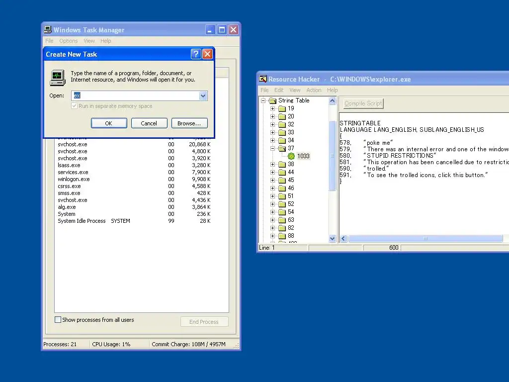509x382 pixels.
Task: Toggle Run in separate memory space checkbox
Action: coord(75,106)
